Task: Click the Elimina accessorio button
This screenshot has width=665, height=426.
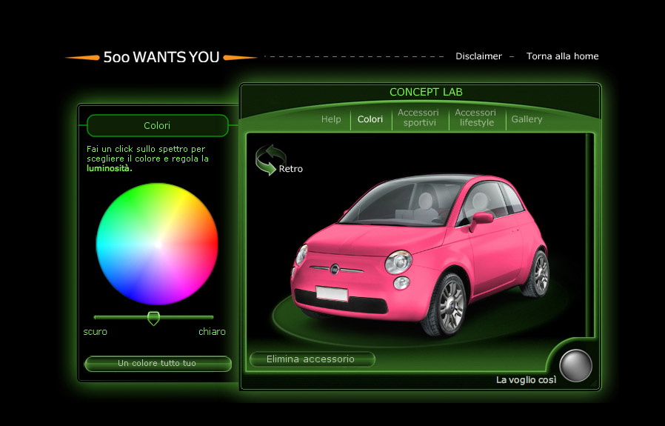Action: (312, 359)
